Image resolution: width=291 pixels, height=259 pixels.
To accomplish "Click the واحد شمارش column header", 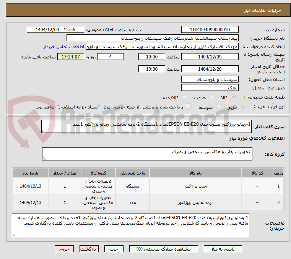I will (x=133, y=173).
